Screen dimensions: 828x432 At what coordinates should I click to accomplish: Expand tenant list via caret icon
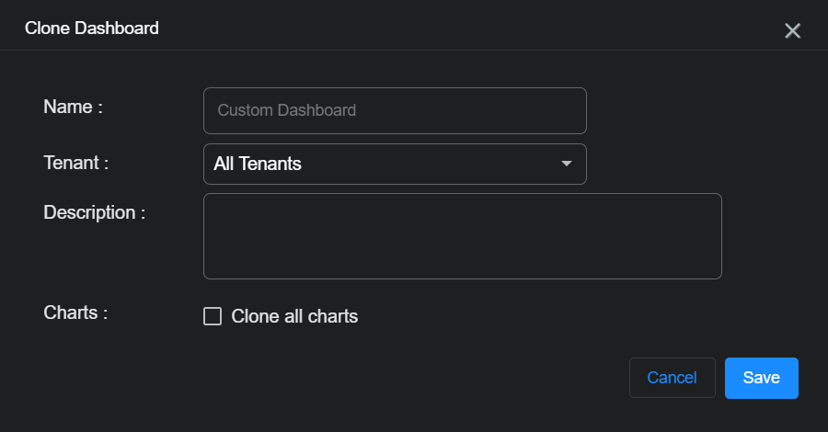(567, 164)
